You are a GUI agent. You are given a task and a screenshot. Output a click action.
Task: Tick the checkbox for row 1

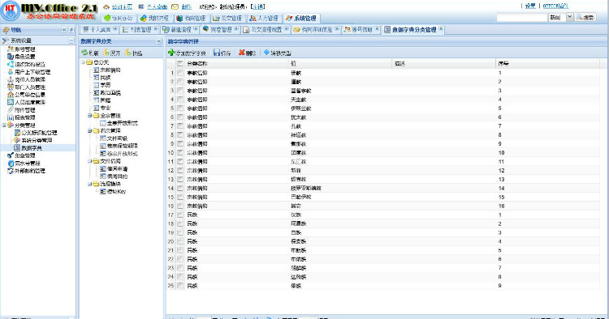pos(179,73)
